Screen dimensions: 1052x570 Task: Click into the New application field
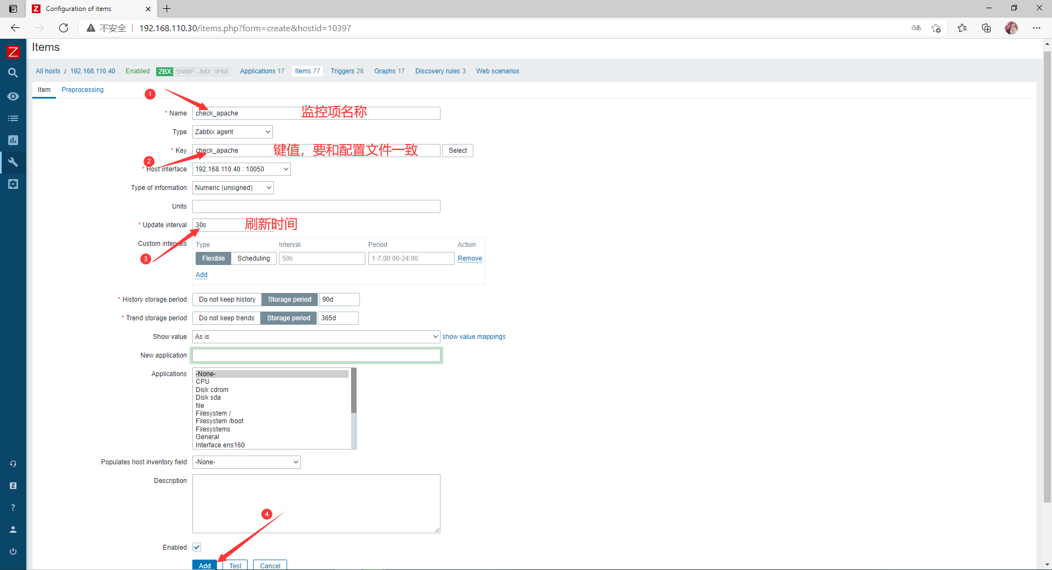point(316,355)
